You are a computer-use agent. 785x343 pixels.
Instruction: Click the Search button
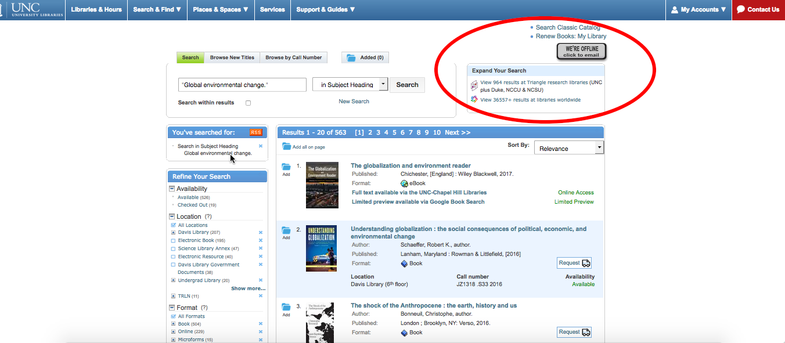click(407, 85)
